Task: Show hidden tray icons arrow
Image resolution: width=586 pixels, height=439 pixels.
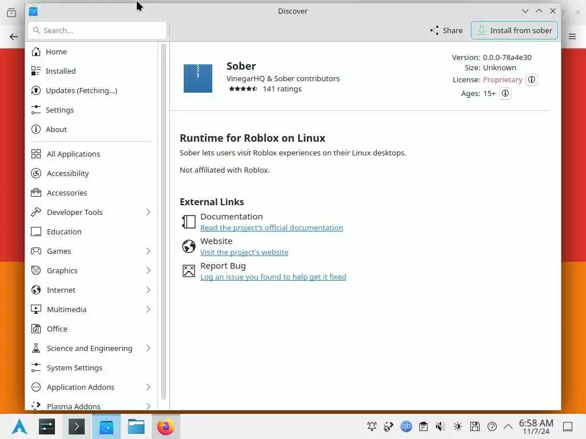Action: [x=508, y=426]
